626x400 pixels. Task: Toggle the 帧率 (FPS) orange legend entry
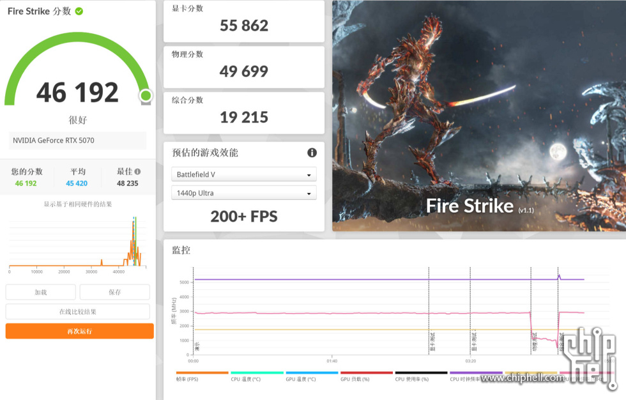[202, 377]
